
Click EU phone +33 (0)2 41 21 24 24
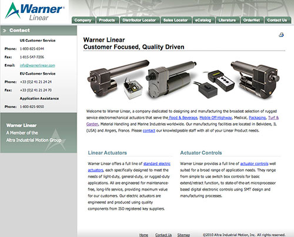tap(36, 82)
